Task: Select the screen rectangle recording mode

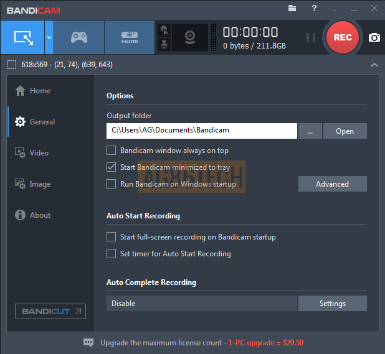Action: (x=22, y=37)
